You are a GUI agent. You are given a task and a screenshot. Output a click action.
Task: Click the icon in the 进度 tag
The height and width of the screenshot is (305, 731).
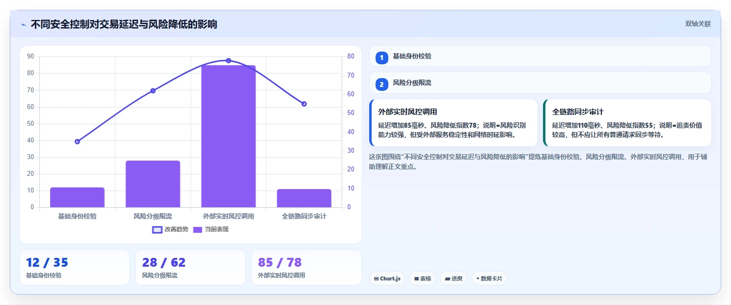tap(447, 279)
